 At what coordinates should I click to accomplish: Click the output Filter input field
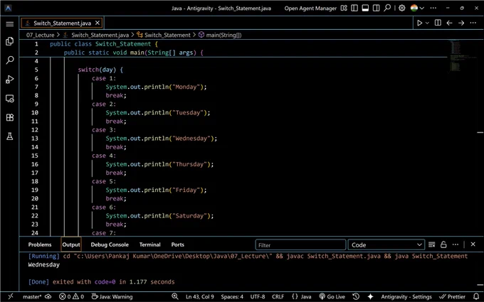300,245
